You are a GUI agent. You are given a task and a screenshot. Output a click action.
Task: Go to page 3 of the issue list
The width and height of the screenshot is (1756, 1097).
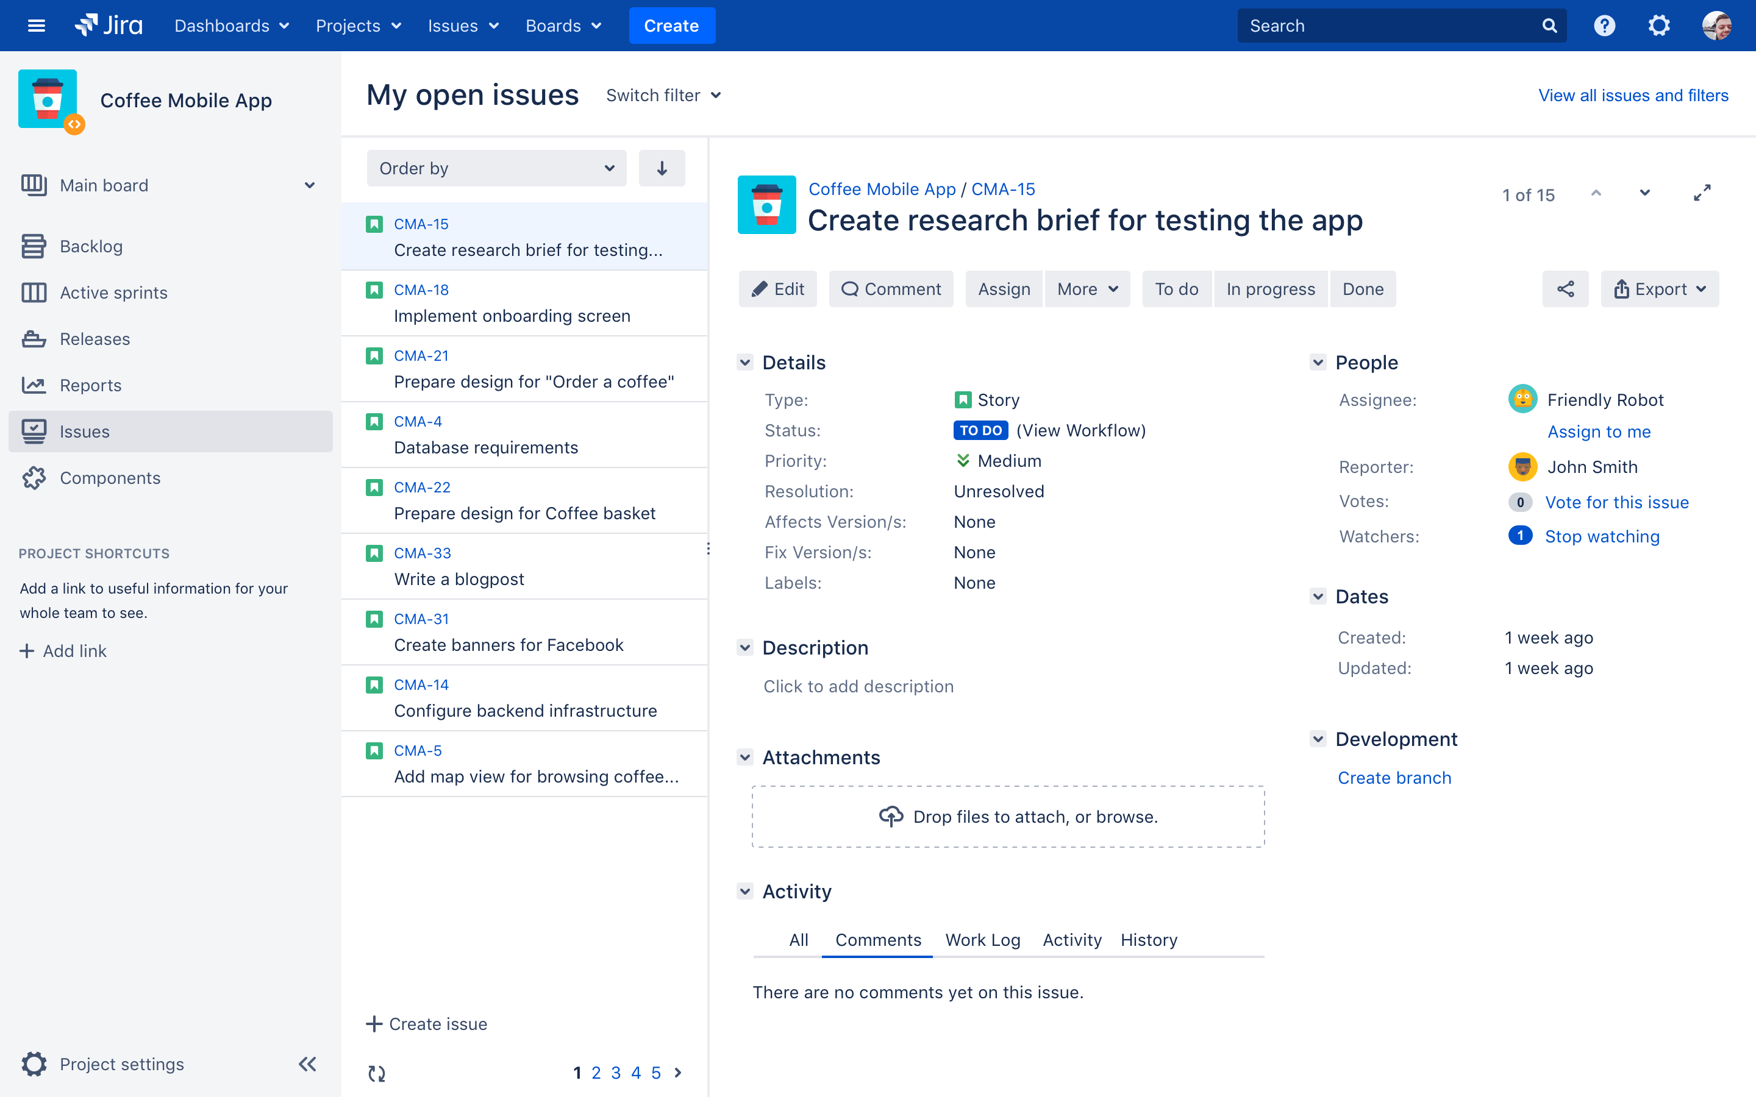click(x=616, y=1073)
